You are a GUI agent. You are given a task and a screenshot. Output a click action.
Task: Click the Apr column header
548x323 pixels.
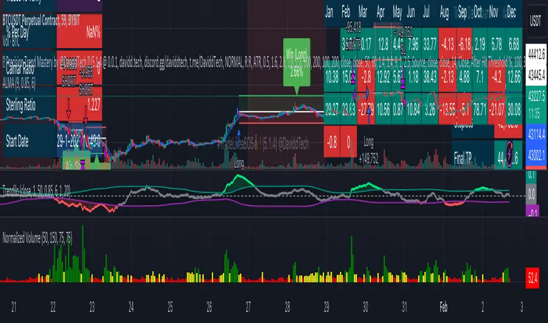(x=380, y=12)
